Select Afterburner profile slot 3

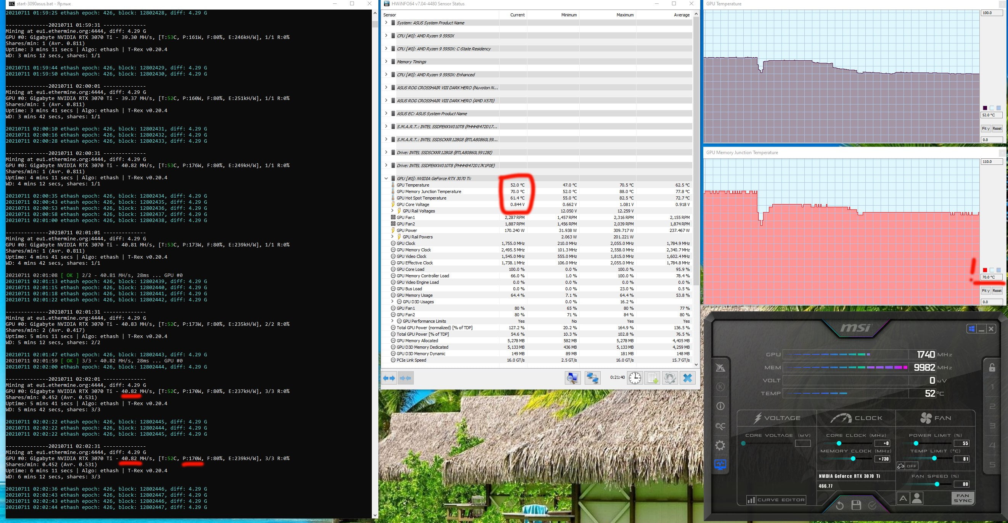tap(992, 426)
